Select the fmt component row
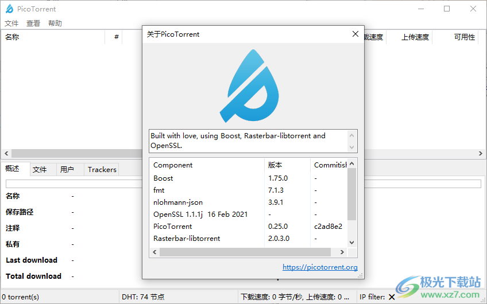The height and width of the screenshot is (304, 487). coord(249,190)
